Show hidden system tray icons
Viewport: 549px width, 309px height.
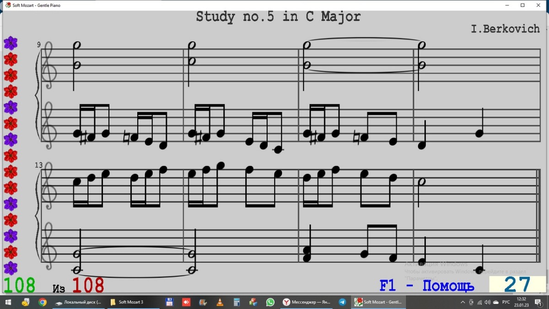click(463, 302)
